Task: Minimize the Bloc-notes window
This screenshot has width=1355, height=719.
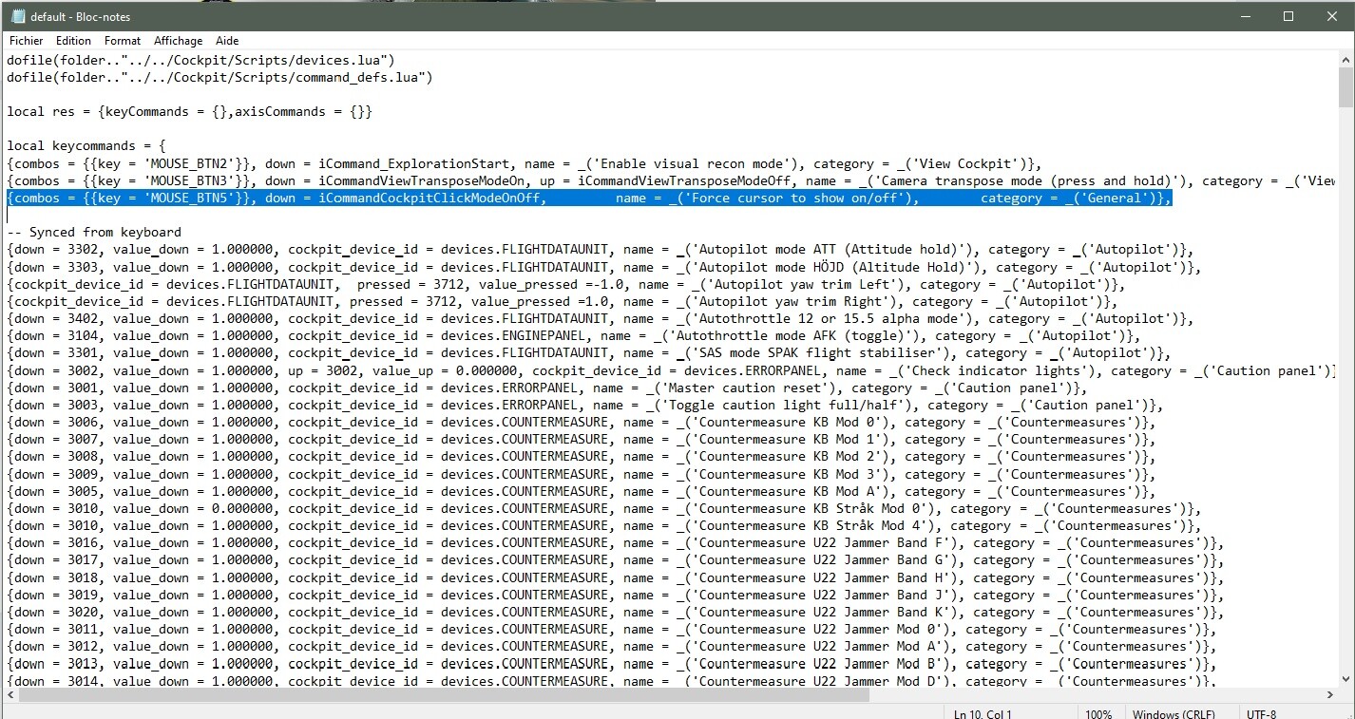Action: 1245,16
